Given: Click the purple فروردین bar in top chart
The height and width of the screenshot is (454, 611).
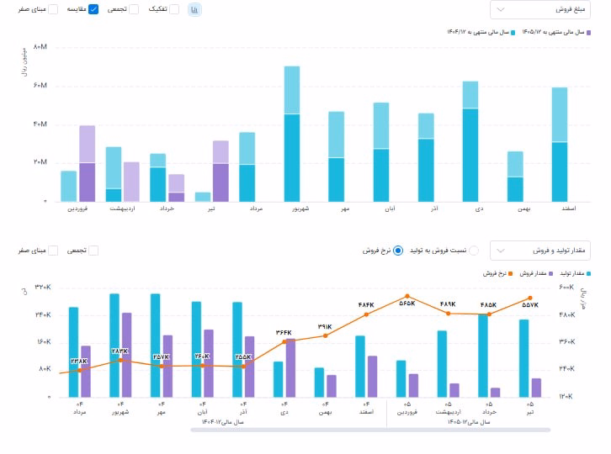Looking at the screenshot, I should click(x=88, y=164).
